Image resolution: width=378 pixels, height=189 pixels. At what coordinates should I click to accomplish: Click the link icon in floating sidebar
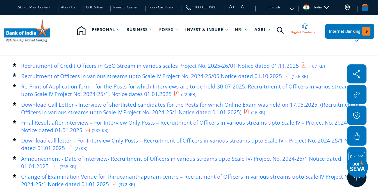click(x=357, y=94)
